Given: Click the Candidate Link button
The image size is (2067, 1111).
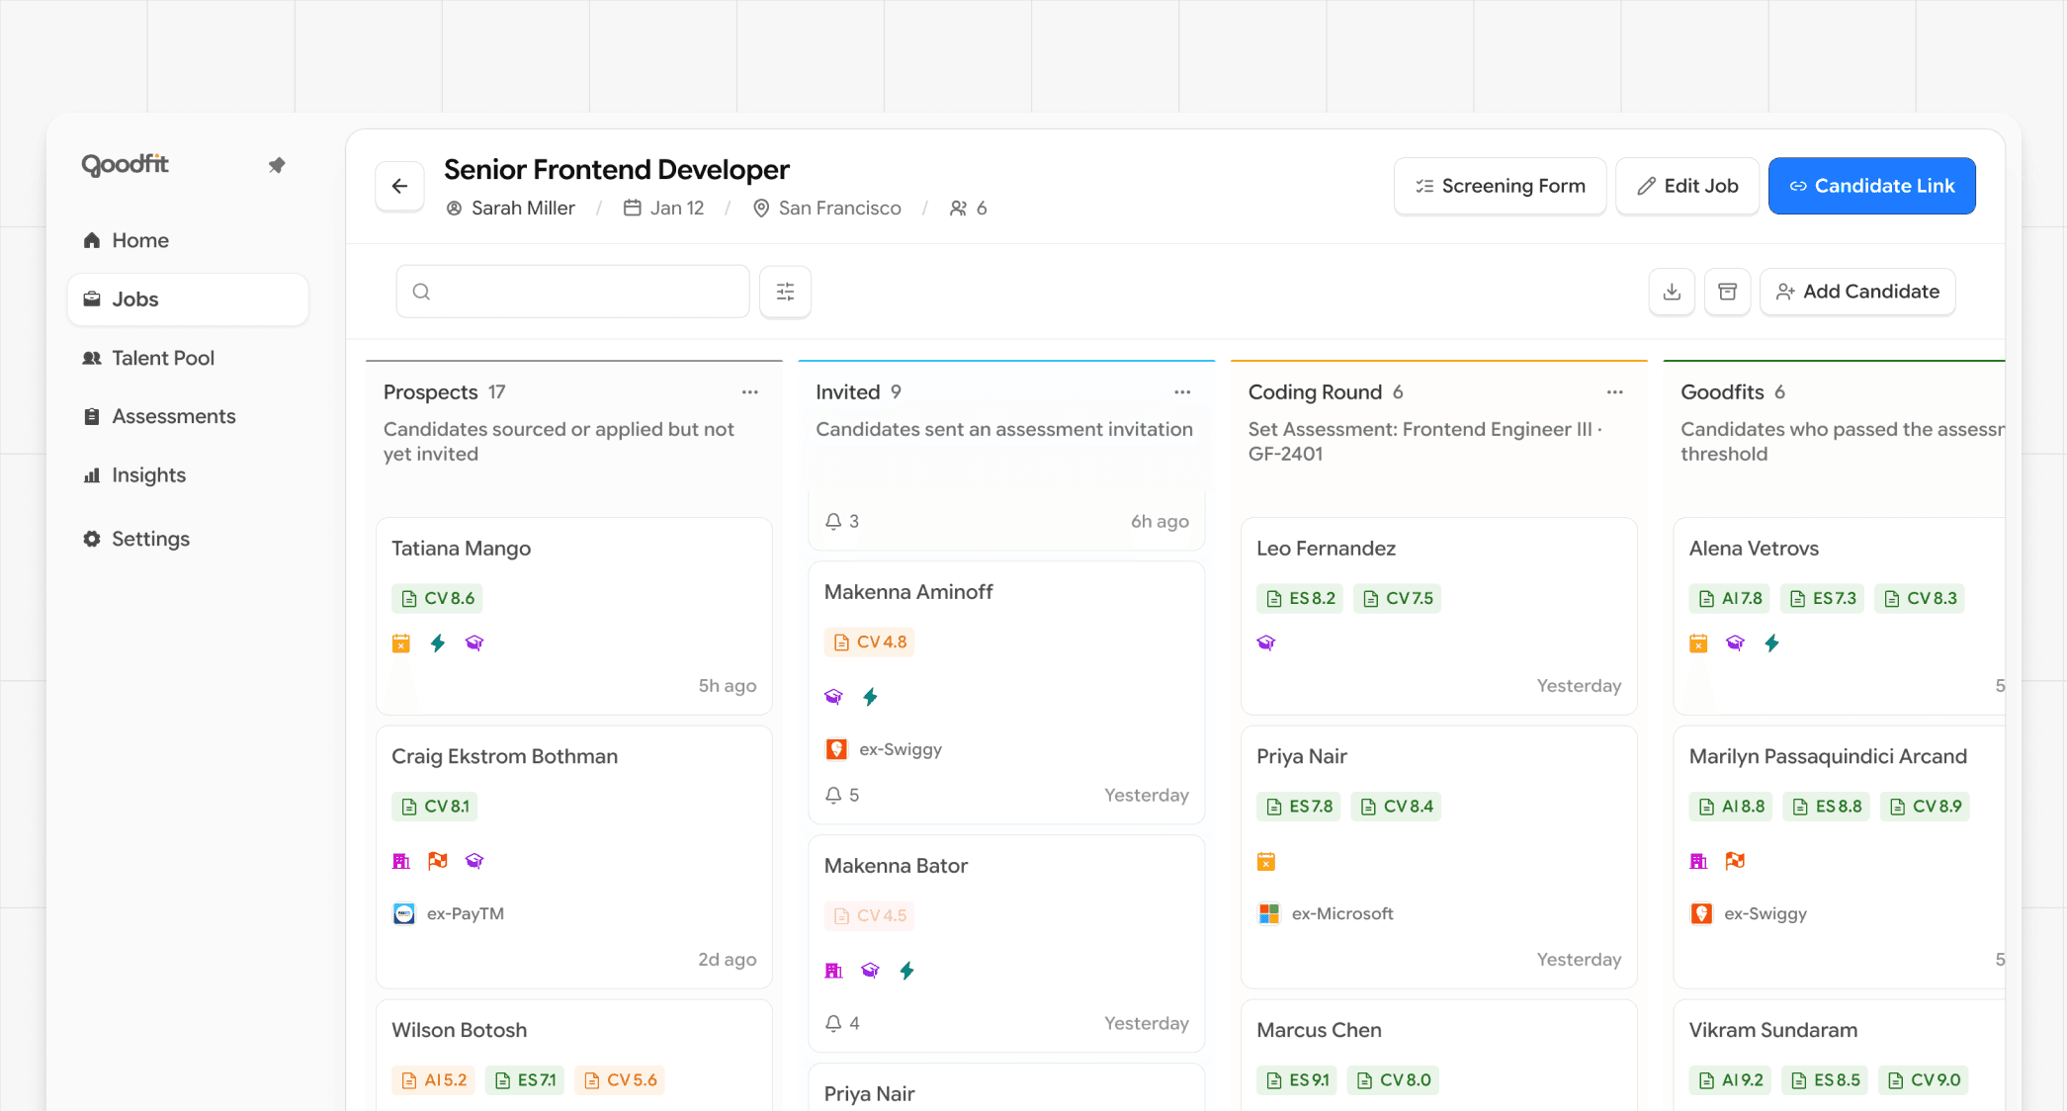Looking at the screenshot, I should pos(1871,186).
